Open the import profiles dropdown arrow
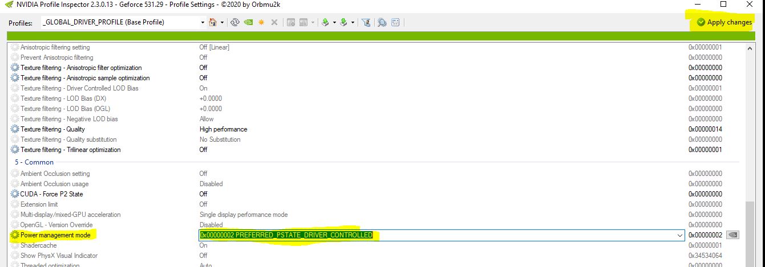Screen dimensions: 765x267 (353, 22)
